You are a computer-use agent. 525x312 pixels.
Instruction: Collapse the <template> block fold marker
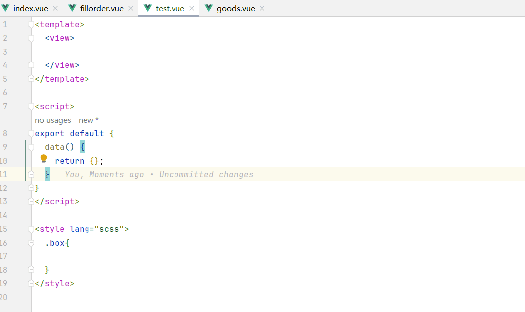click(x=31, y=25)
